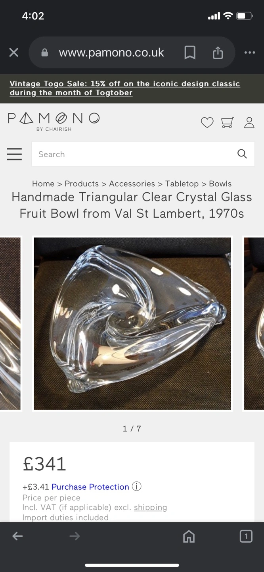Open the shipping link
Viewport: 264px width, 572px height.
pyautogui.click(x=150, y=507)
